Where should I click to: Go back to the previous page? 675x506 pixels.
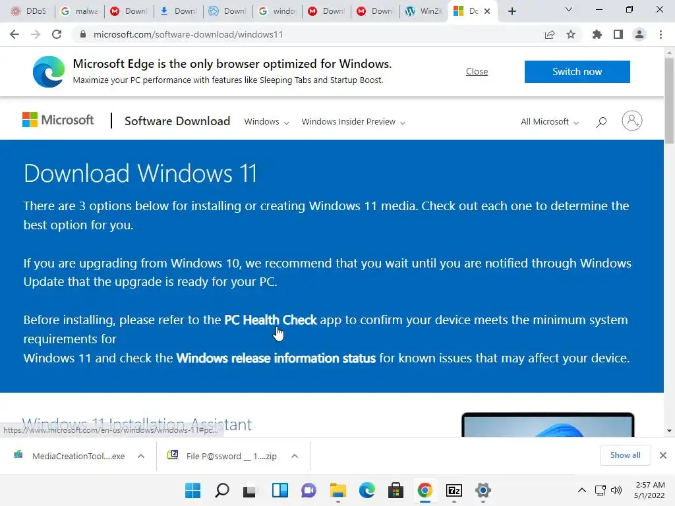click(x=15, y=34)
